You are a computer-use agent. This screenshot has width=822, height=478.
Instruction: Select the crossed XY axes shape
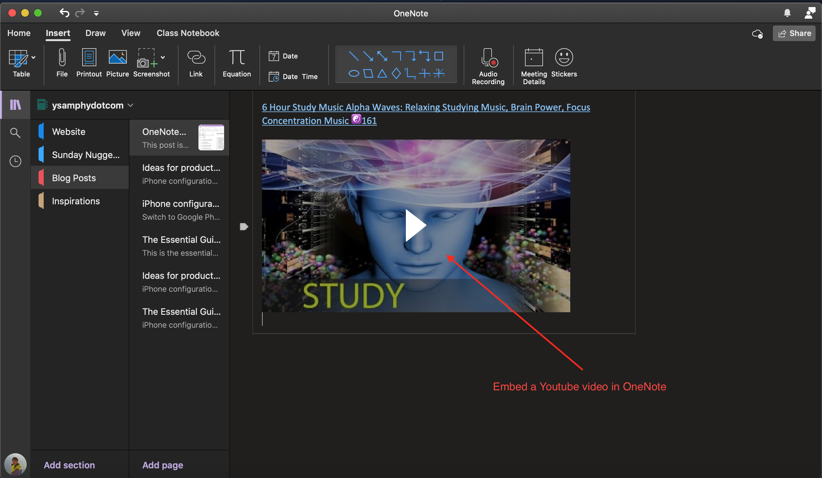(425, 74)
